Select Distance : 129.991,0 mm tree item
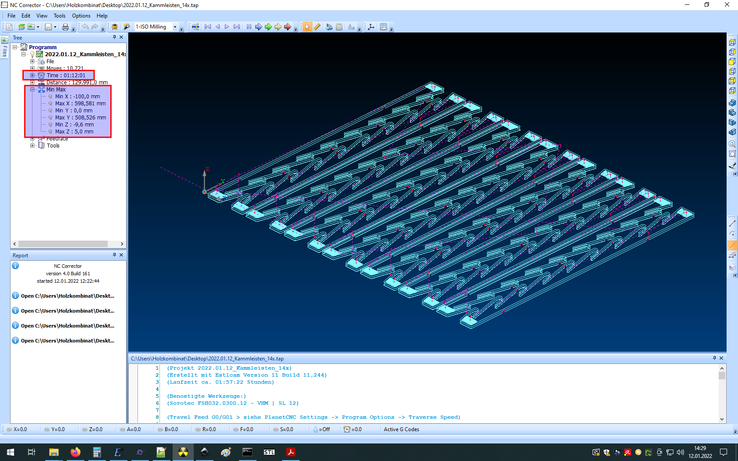The height and width of the screenshot is (461, 738). [77, 83]
